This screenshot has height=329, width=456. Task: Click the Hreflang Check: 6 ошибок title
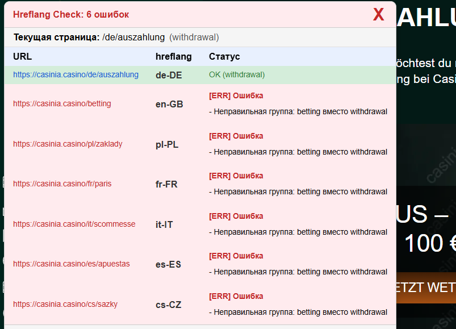coord(71,14)
